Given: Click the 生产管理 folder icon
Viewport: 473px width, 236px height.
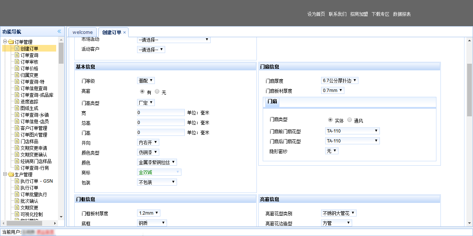Looking at the screenshot, I should 11,174.
